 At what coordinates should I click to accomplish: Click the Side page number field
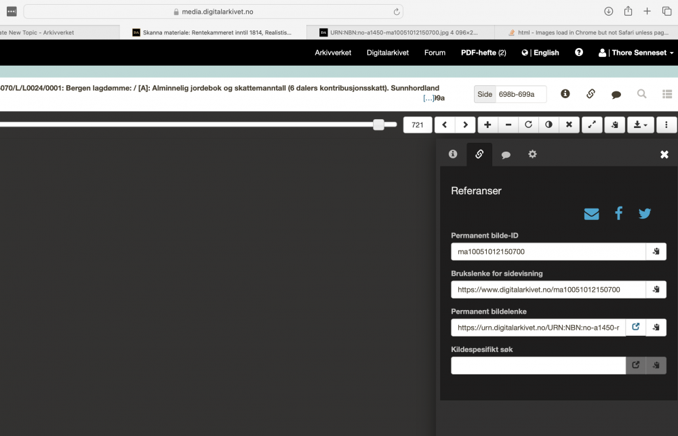click(x=521, y=94)
